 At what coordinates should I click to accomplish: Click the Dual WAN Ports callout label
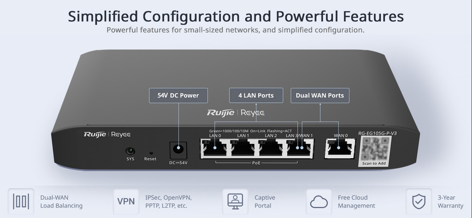coord(320,96)
